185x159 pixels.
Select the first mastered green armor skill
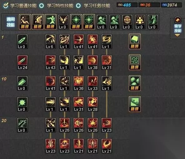click(135, 41)
